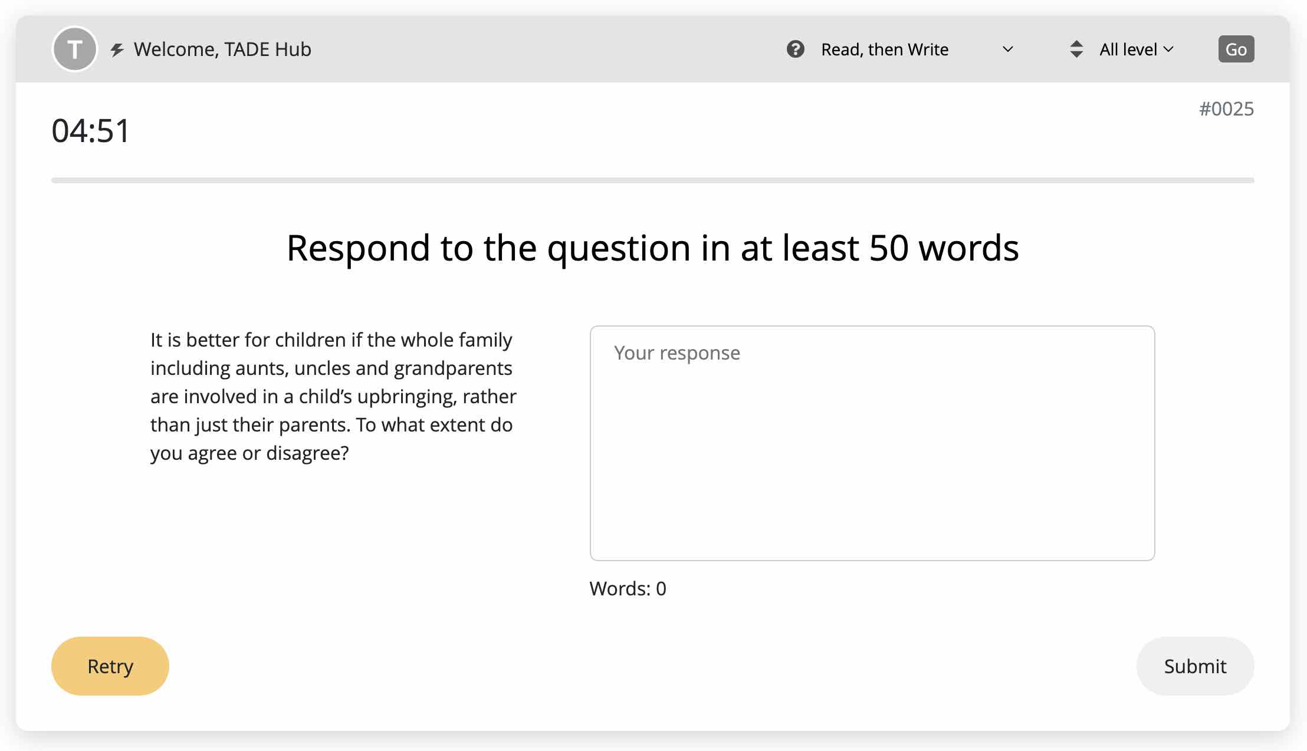1307x751 pixels.
Task: Click the Retry button
Action: tap(110, 666)
